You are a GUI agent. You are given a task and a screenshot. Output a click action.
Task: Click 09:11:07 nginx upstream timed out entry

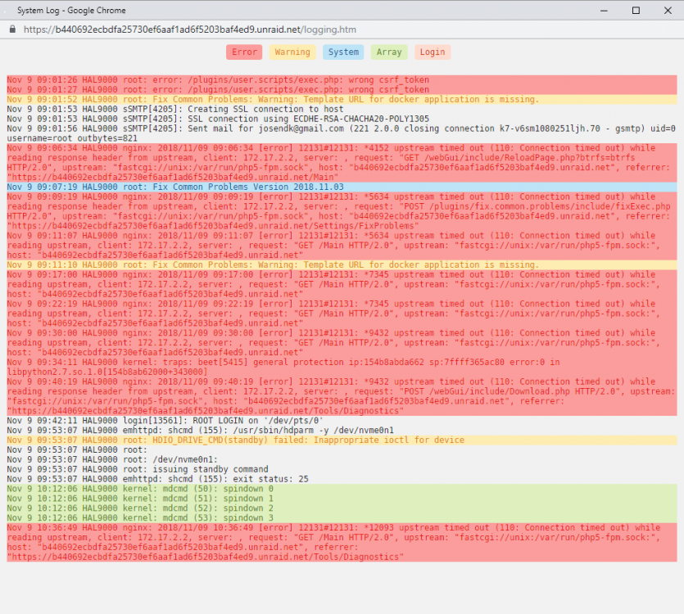(x=342, y=245)
